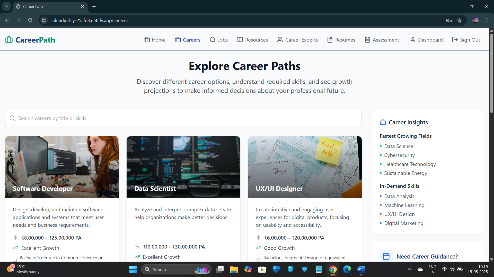
Task: Go to the Dashboard
Action: point(426,40)
